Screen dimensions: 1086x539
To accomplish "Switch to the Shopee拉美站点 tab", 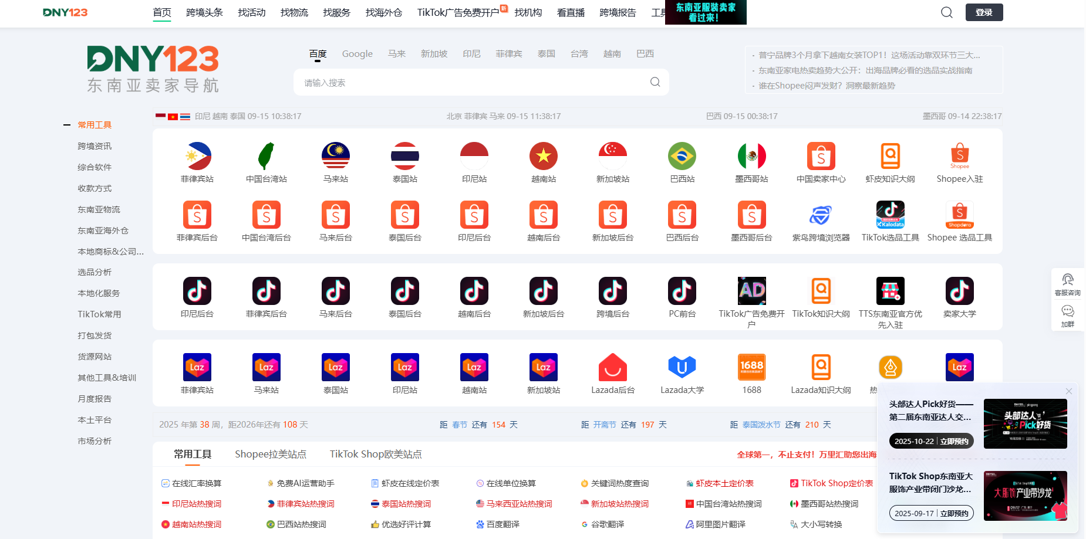I will coord(271,454).
